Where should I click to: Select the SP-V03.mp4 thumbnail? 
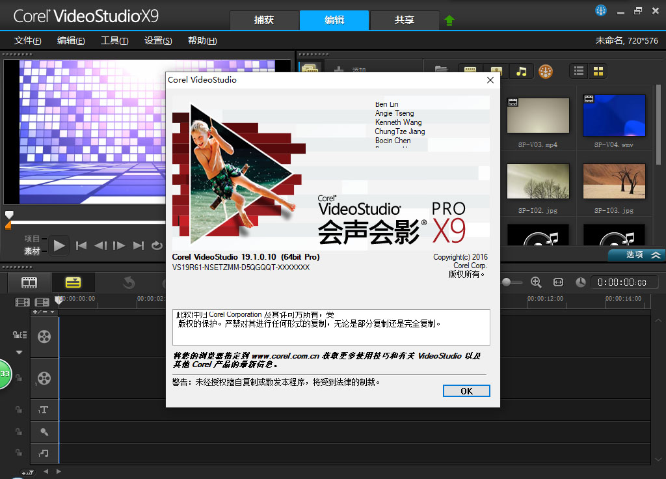[538, 115]
